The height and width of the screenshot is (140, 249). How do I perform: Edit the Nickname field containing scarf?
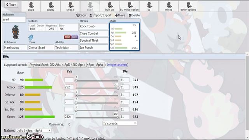14,19
